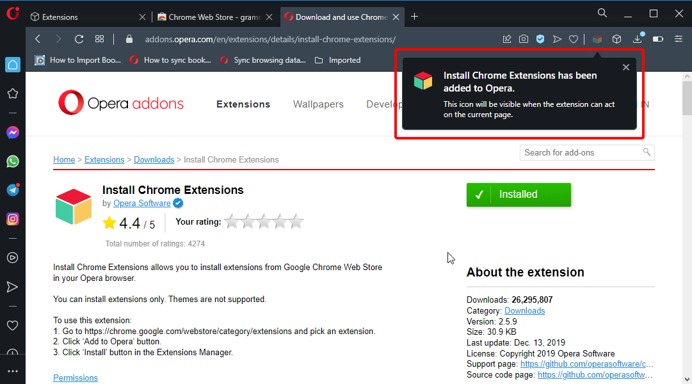Click the Opera menu logo

pos(13,13)
